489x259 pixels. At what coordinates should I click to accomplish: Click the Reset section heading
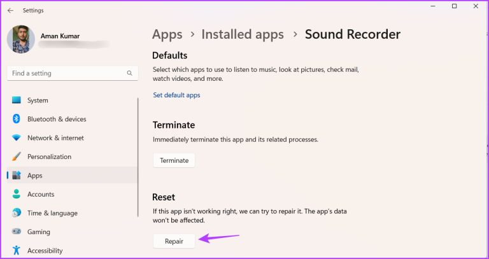pos(164,197)
